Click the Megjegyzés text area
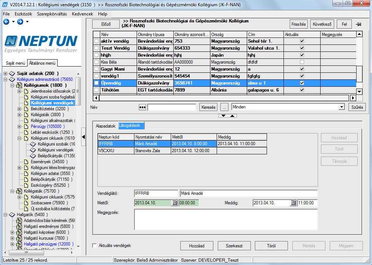372x265 pixels. [x=225, y=220]
